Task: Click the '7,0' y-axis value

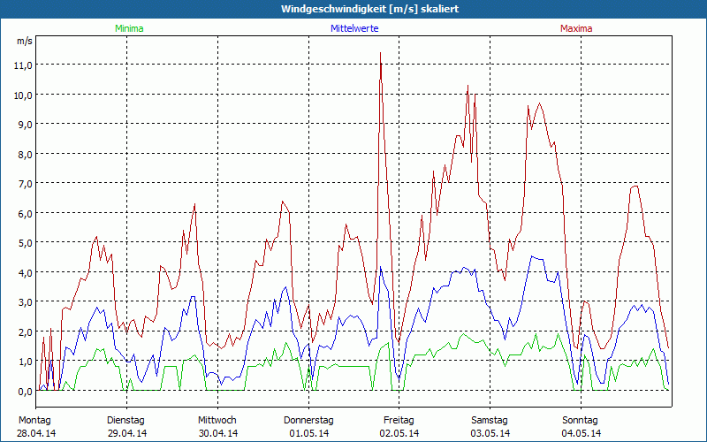Action: click(25, 184)
